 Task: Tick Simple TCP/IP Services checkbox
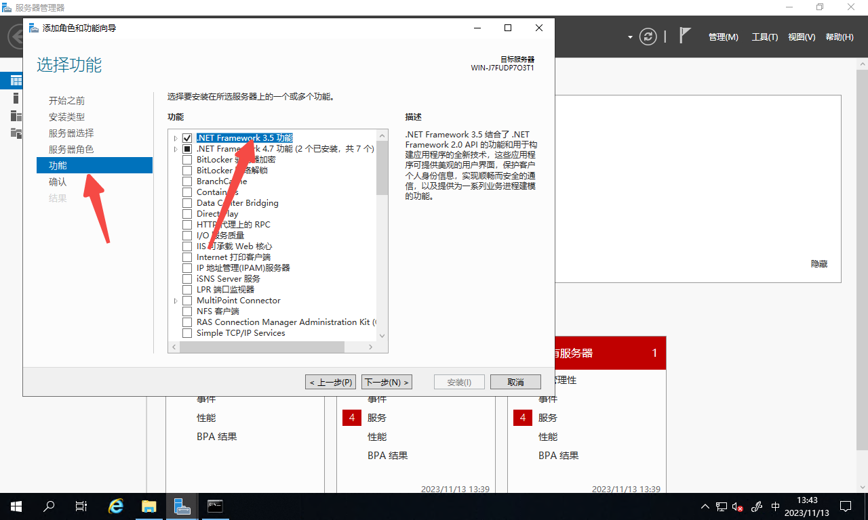187,333
